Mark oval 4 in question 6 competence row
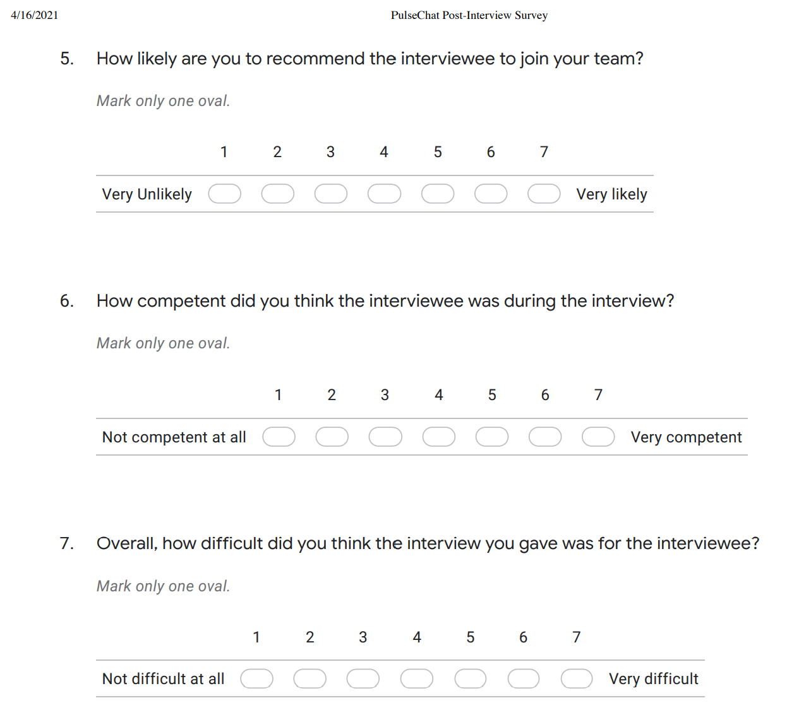 pyautogui.click(x=438, y=437)
